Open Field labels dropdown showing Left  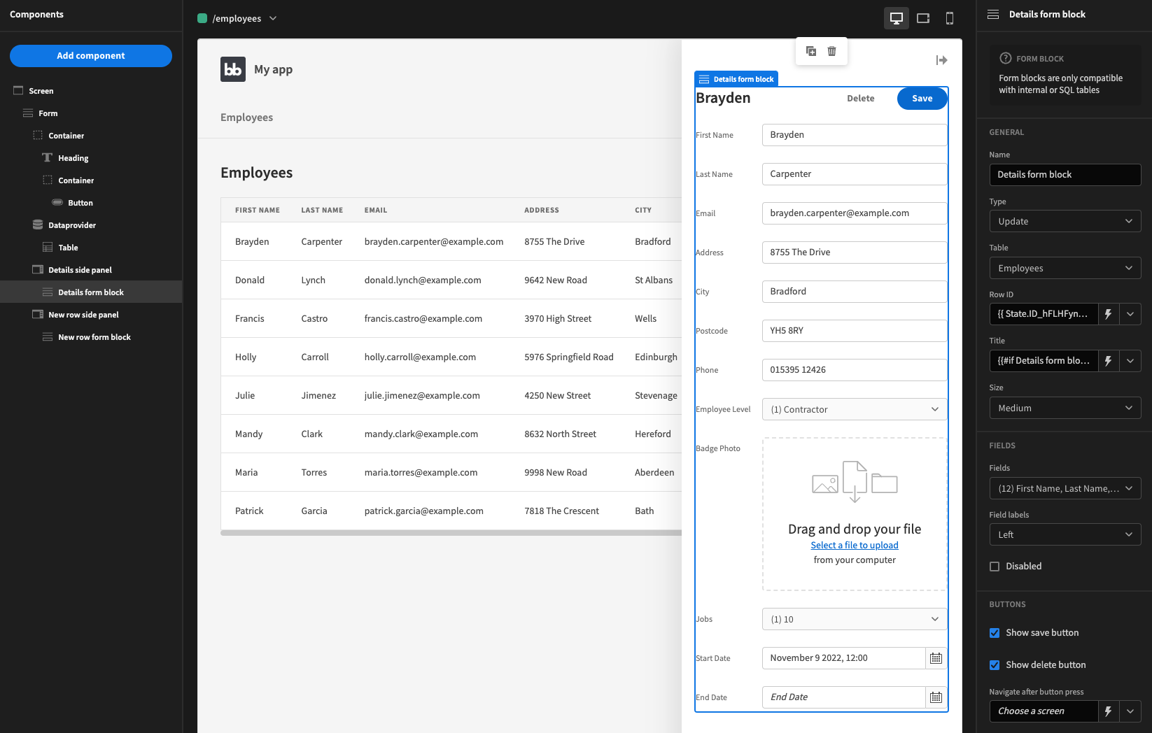click(1065, 534)
